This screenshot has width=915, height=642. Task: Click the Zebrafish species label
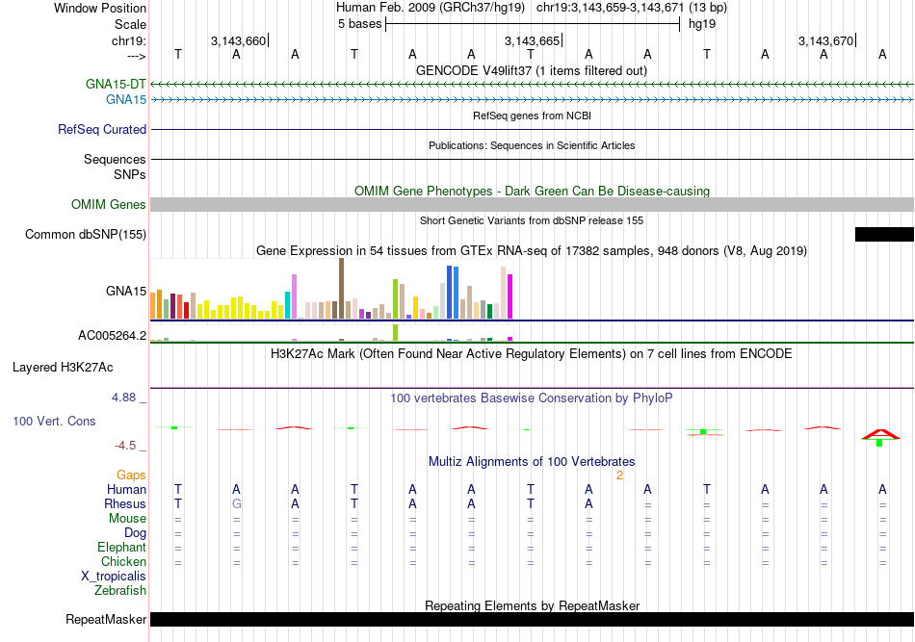point(120,591)
